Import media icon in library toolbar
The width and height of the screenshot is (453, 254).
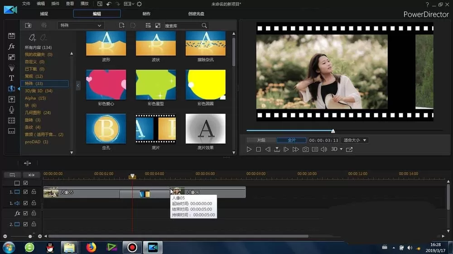click(28, 25)
